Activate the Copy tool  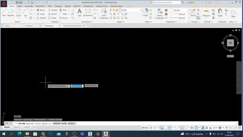[x=41, y=14]
